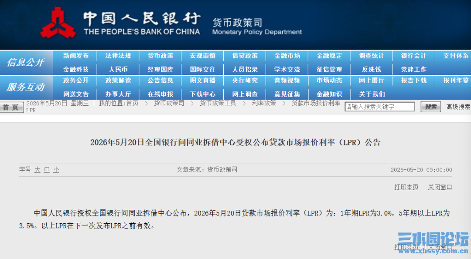Click the LPR announcement title text
Screen dimensions: 471x259
pos(235,142)
